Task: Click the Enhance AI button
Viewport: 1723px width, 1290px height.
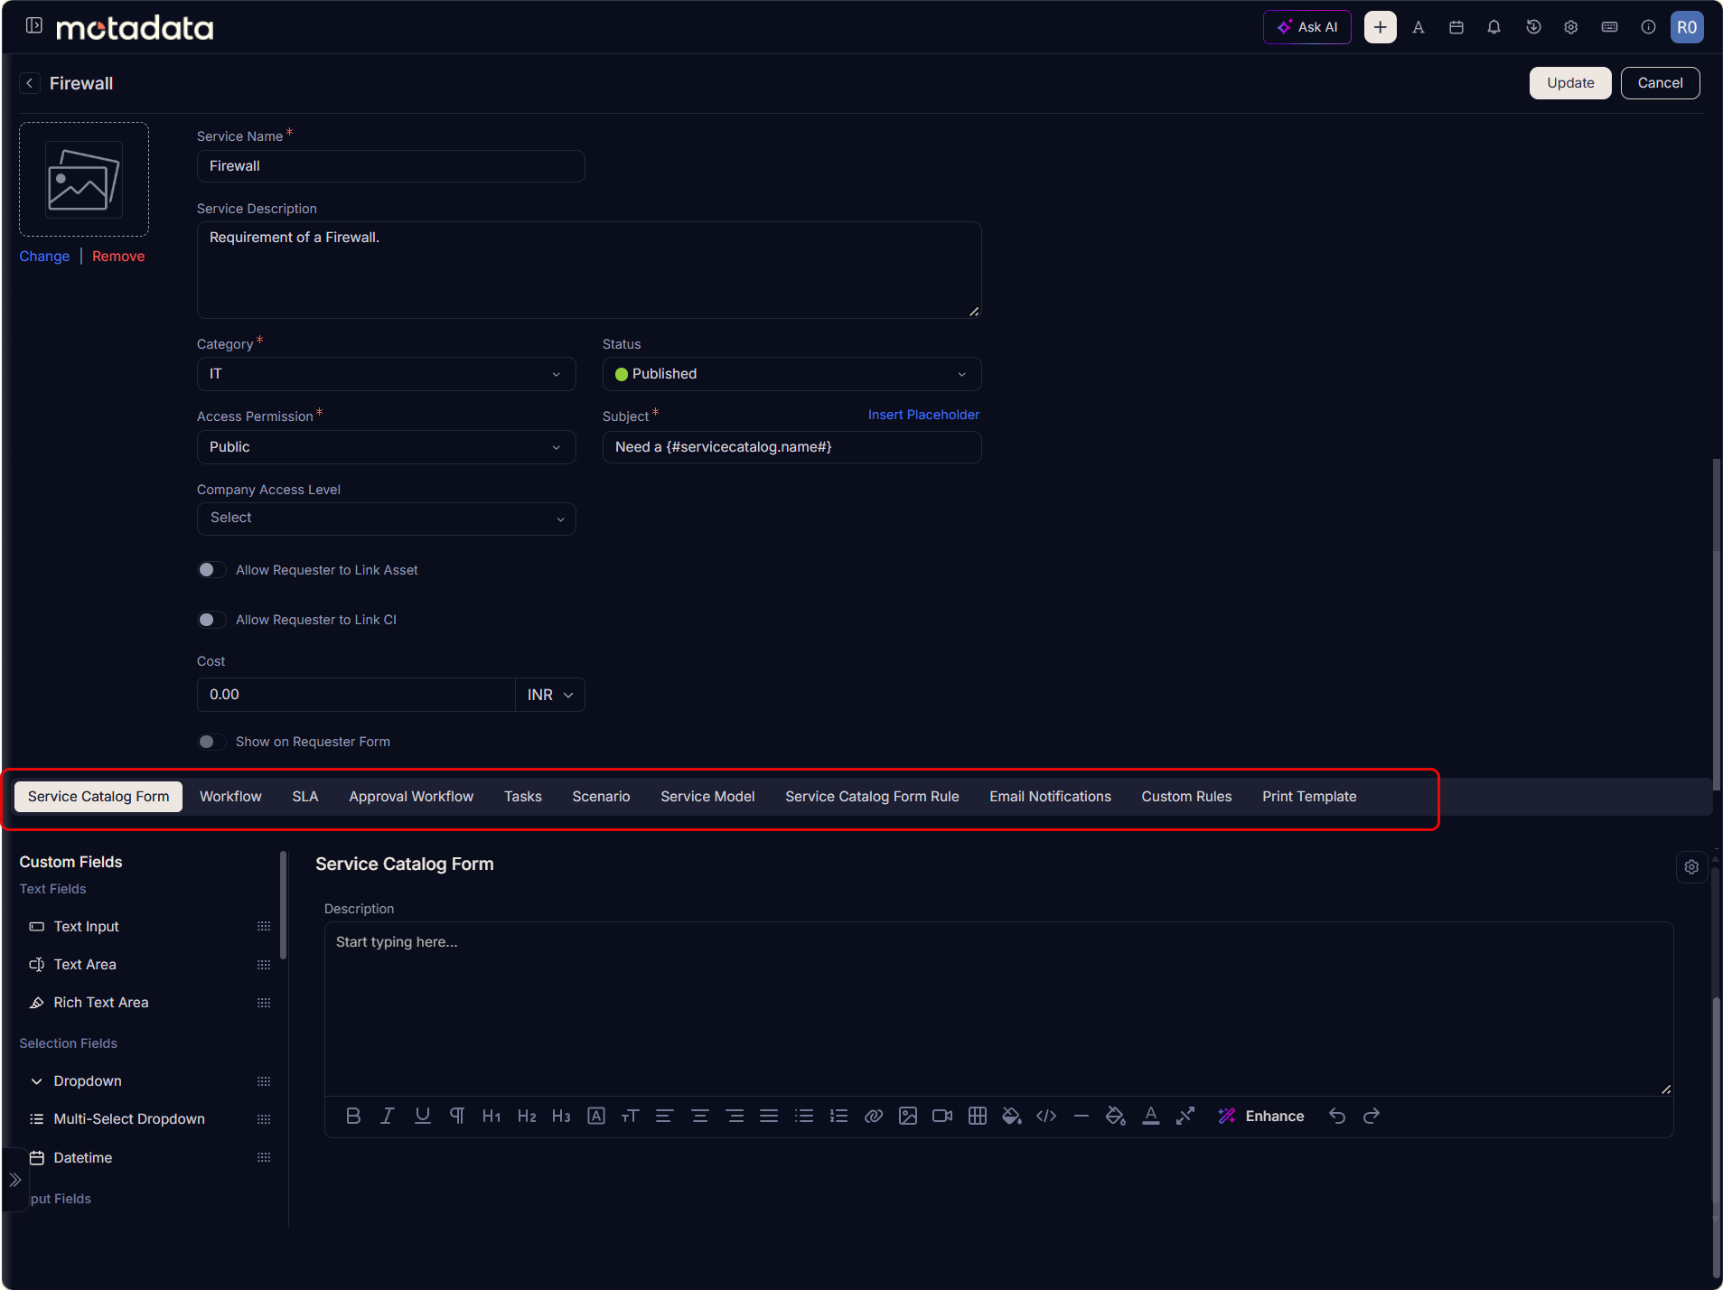Action: (x=1261, y=1117)
